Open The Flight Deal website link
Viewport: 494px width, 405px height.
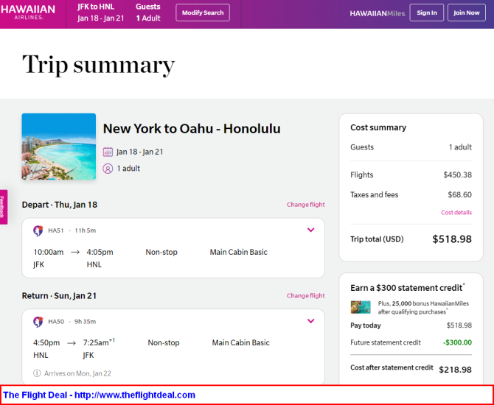click(x=100, y=395)
